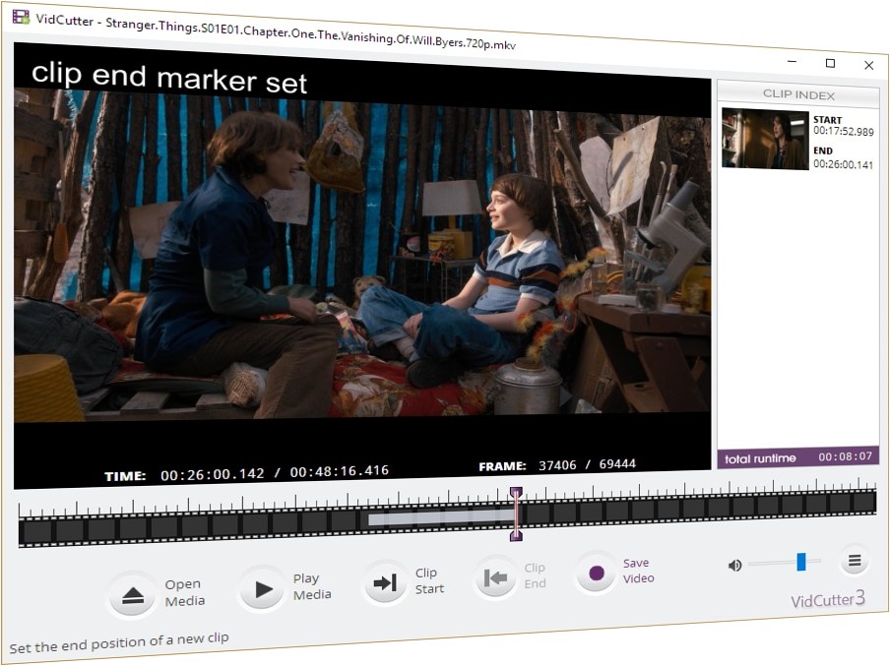Click the VidCutter3 logo
Viewport: 890px width, 666px height.
[828, 599]
